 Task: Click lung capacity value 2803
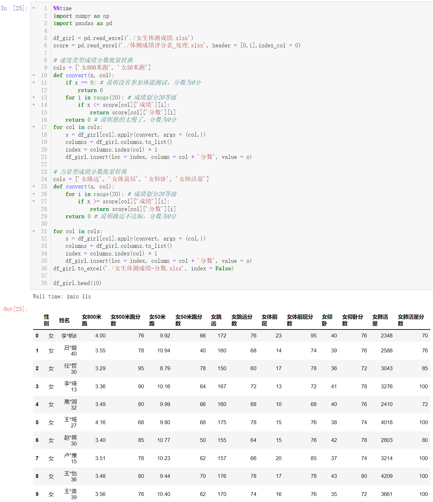387,440
